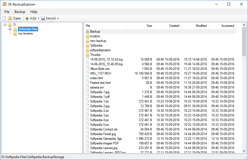Click file icon of 14-06-2016_15.10.42.log

(87, 59)
